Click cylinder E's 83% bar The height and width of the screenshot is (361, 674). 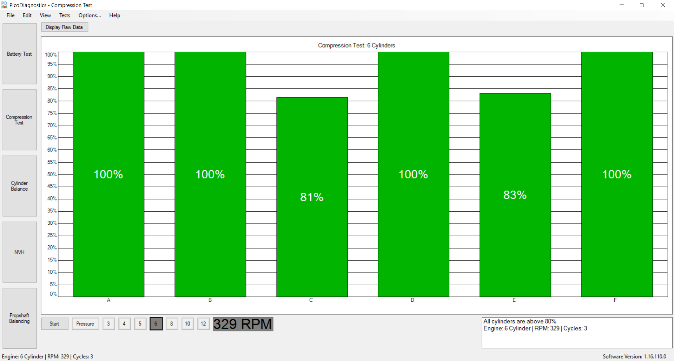click(x=515, y=195)
